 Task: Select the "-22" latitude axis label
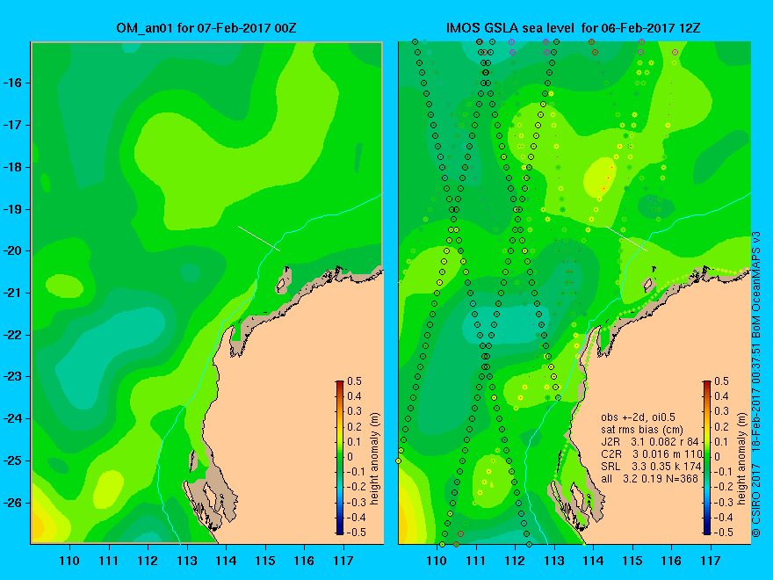point(13,336)
